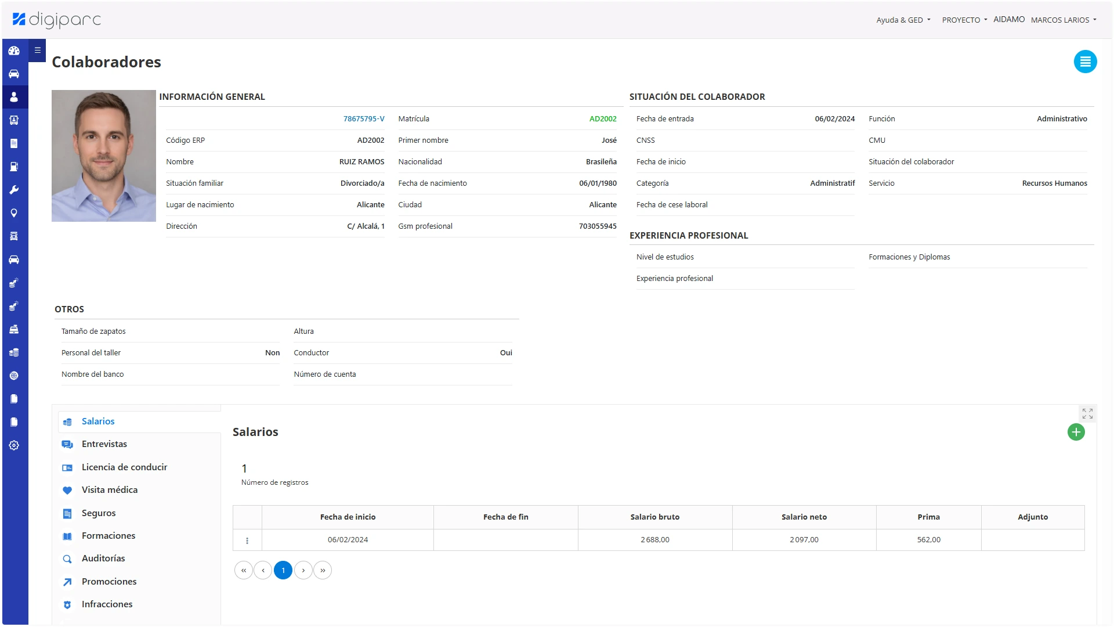
Task: Toggle the sidebar hamburger menu
Action: pyautogui.click(x=37, y=51)
